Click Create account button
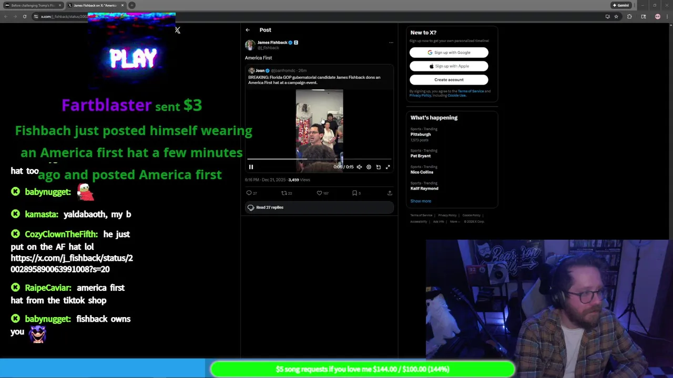The height and width of the screenshot is (378, 673). (x=448, y=80)
